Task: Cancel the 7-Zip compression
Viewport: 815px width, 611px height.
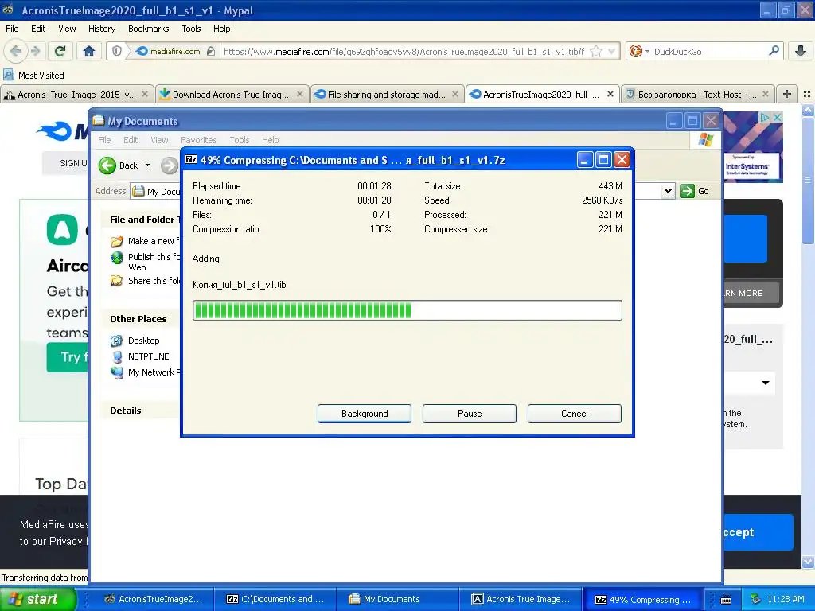Action: [575, 414]
